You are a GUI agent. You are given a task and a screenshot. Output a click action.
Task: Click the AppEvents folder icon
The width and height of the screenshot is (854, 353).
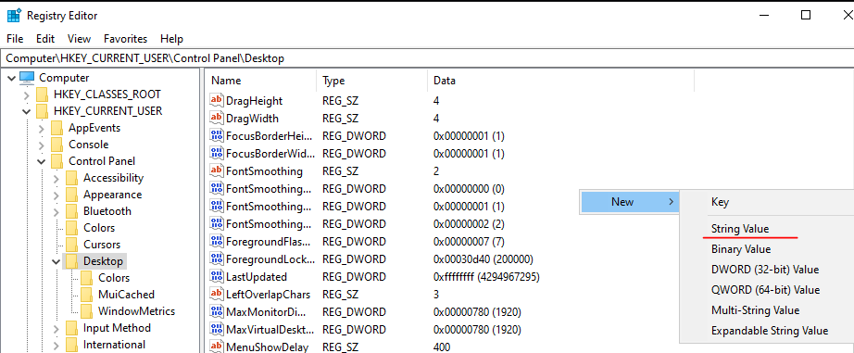57,128
